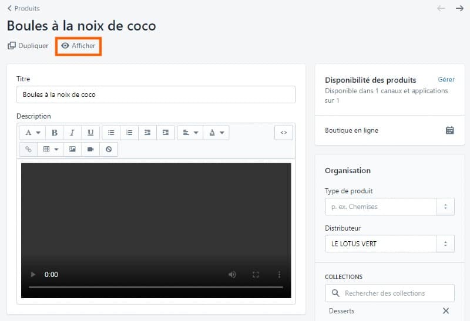Toggle bold formatting
The image size is (470, 321).
pyautogui.click(x=55, y=133)
